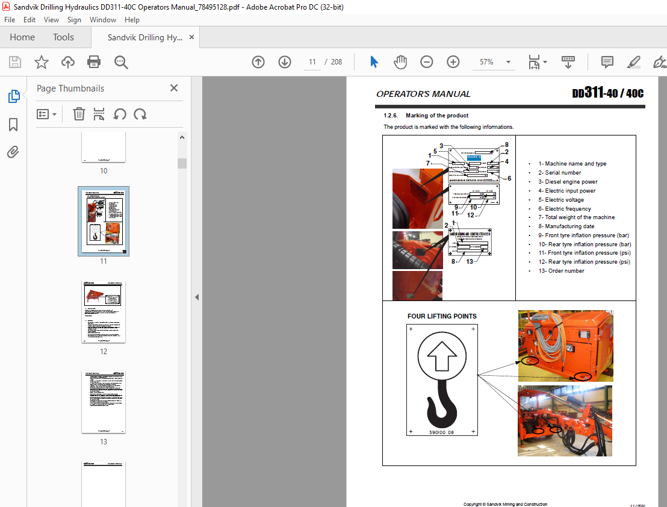Image resolution: width=667 pixels, height=507 pixels.
Task: Click the 'FOUR LIFTING POINTS' label
Action: (442, 316)
